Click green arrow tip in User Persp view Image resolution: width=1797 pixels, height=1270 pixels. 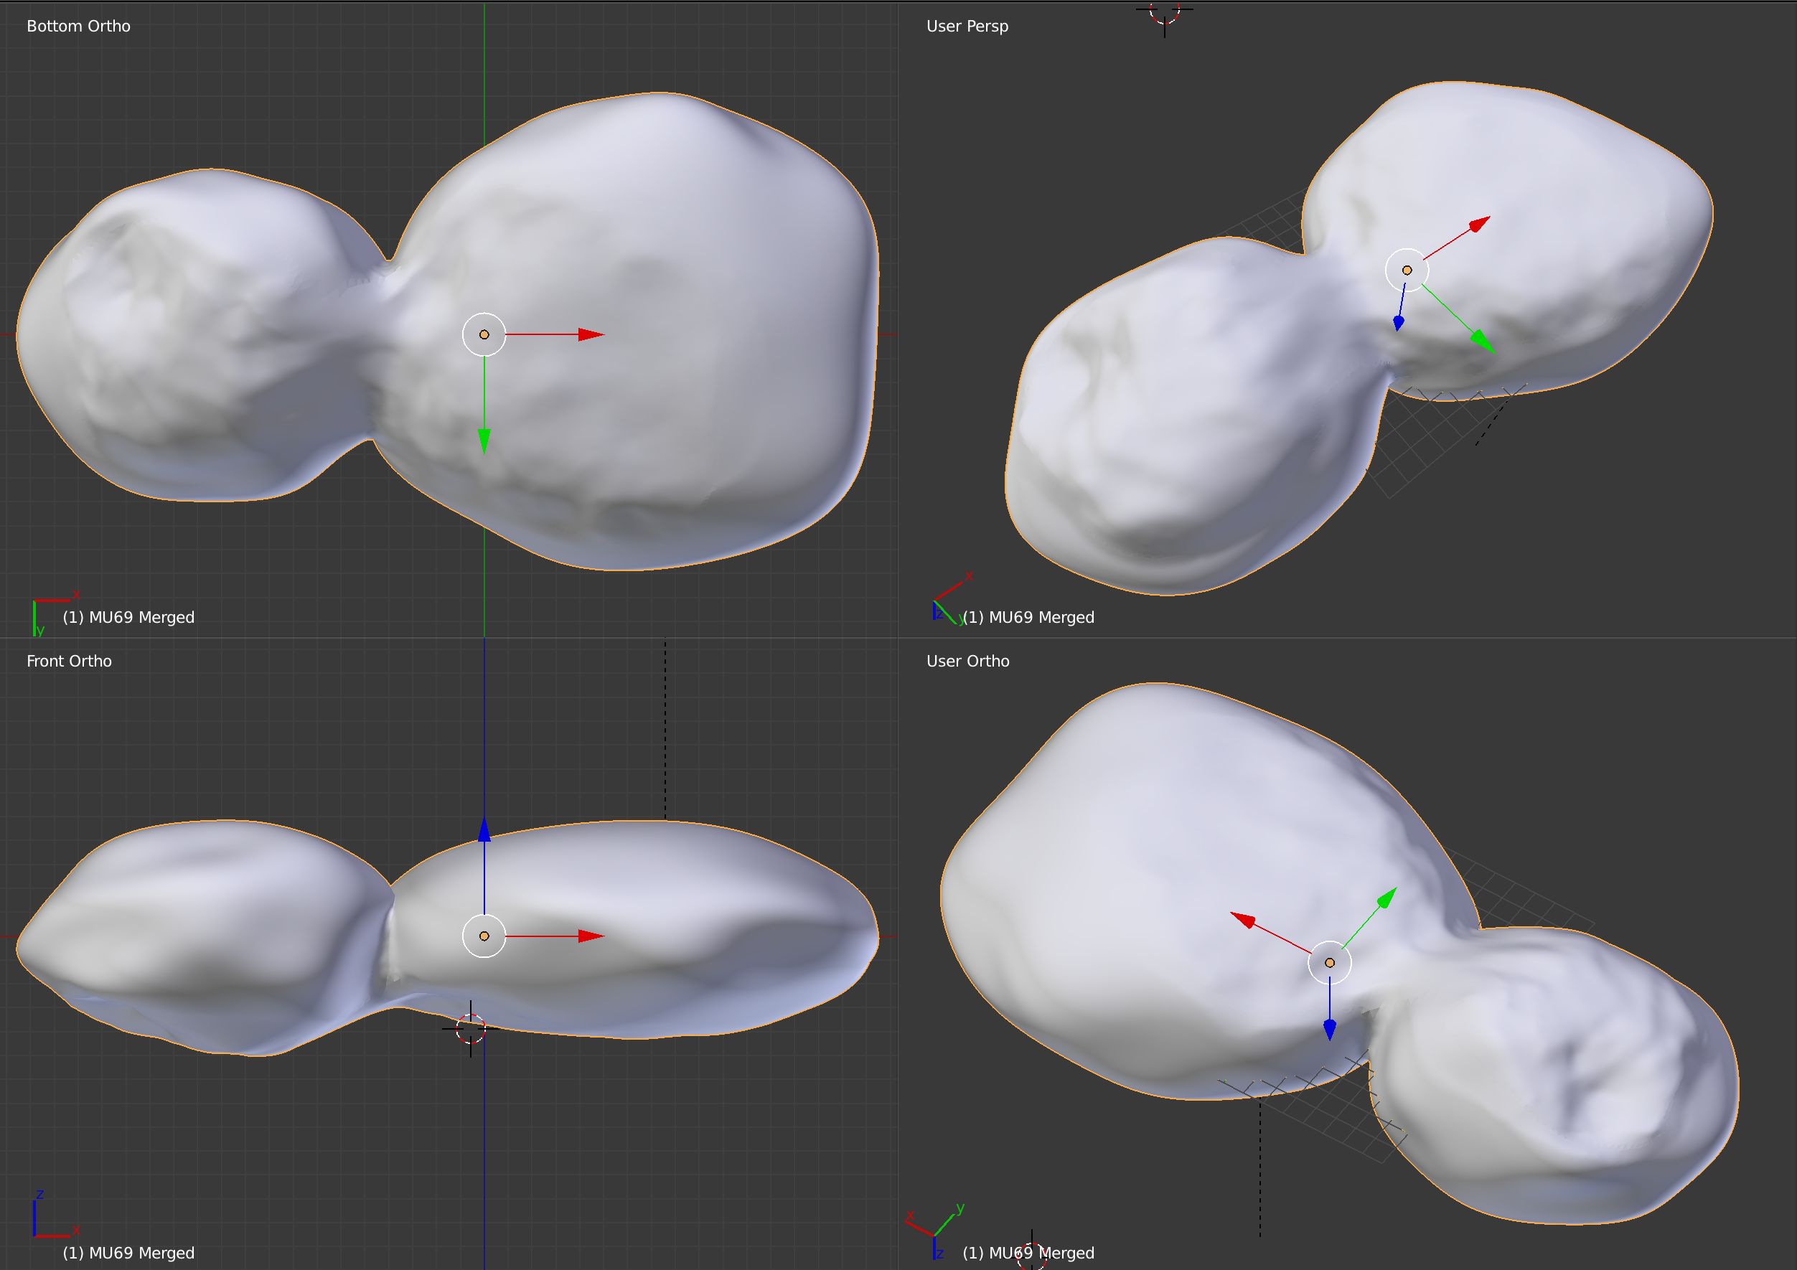[x=1483, y=341]
